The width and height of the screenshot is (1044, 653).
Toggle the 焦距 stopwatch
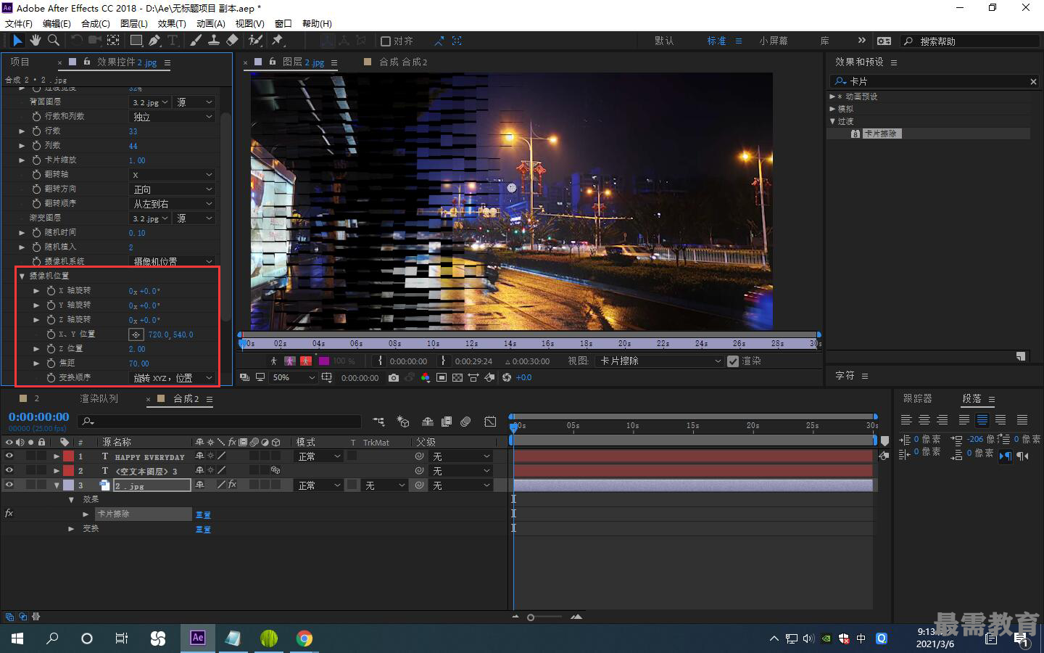[51, 364]
